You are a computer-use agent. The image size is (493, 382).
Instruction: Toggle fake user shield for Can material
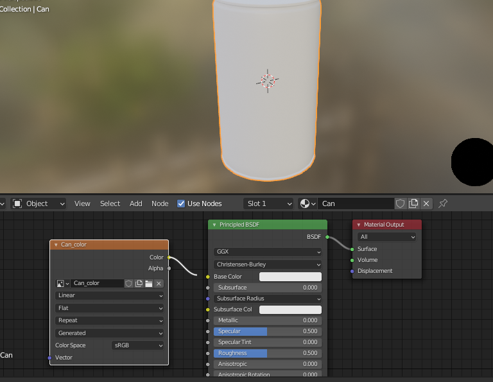400,204
